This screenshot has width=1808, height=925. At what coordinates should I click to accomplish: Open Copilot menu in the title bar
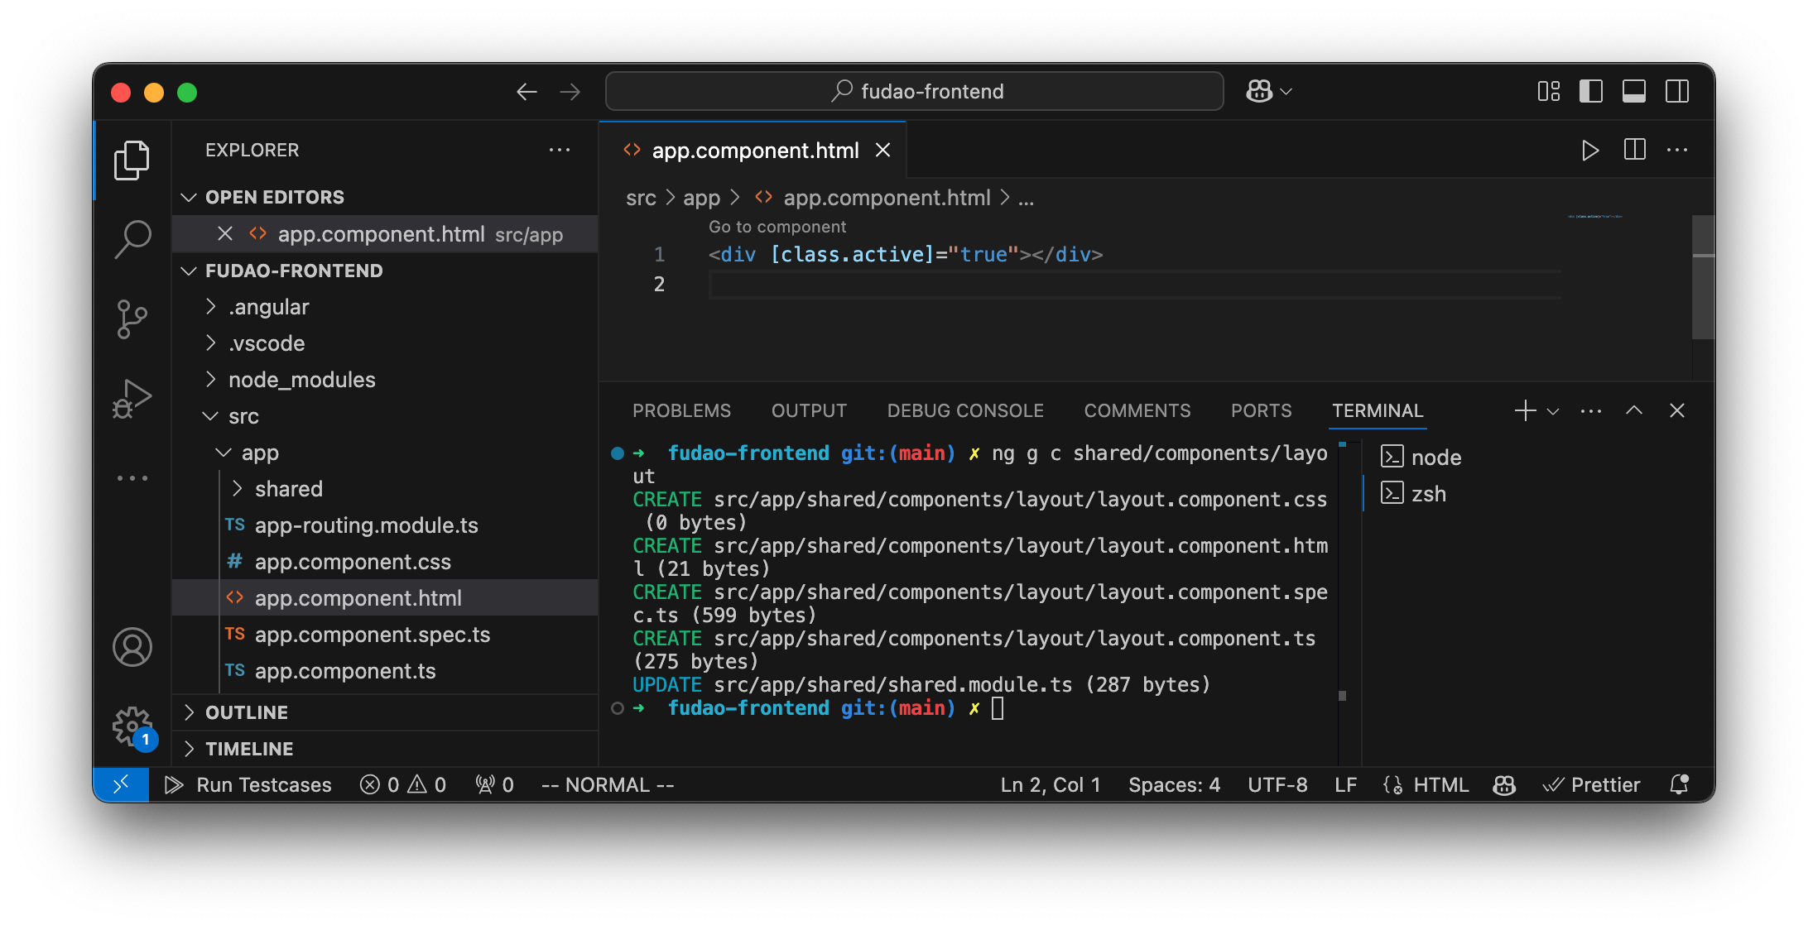[x=1268, y=91]
